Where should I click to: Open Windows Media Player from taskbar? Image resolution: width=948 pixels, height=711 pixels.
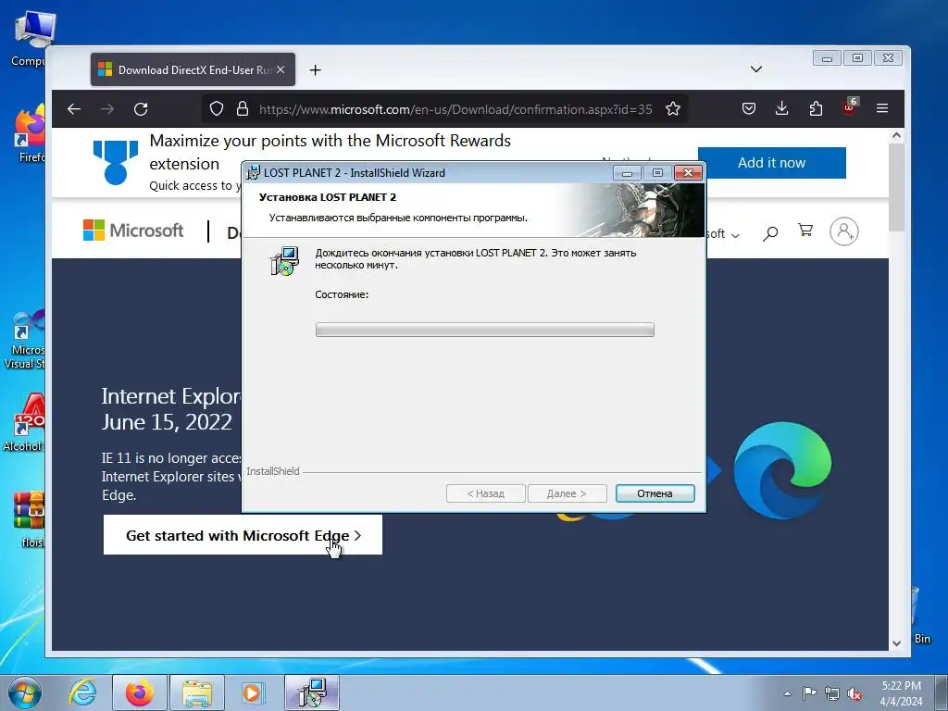(254, 692)
